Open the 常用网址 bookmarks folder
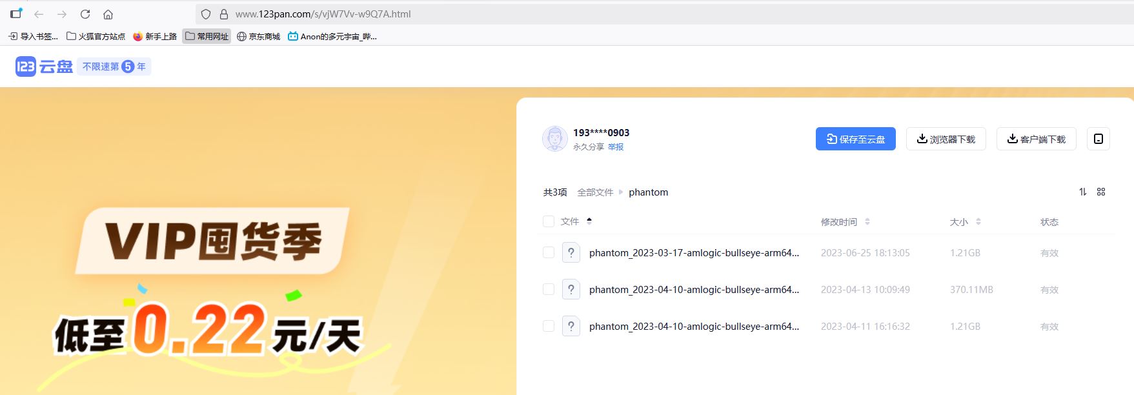This screenshot has width=1134, height=395. point(207,36)
